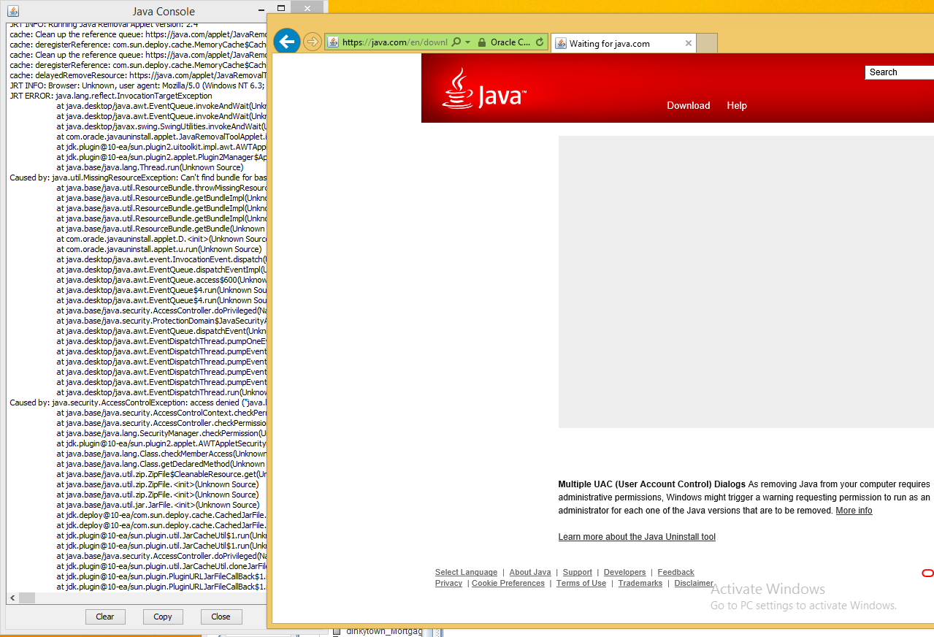Click the browser Forward arrow button
This screenshot has height=637, width=934.
pos(313,42)
